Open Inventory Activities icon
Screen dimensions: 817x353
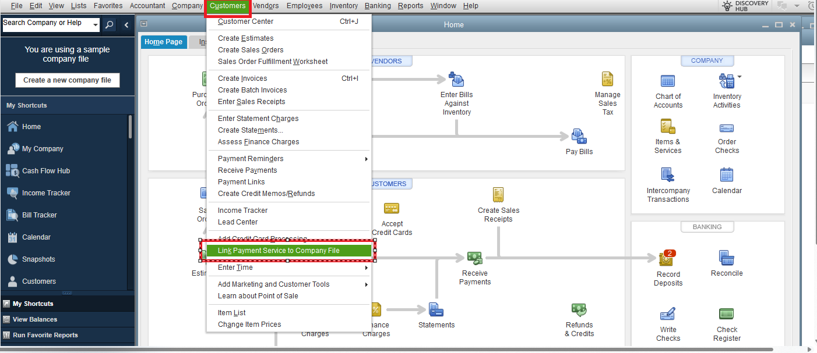click(727, 81)
